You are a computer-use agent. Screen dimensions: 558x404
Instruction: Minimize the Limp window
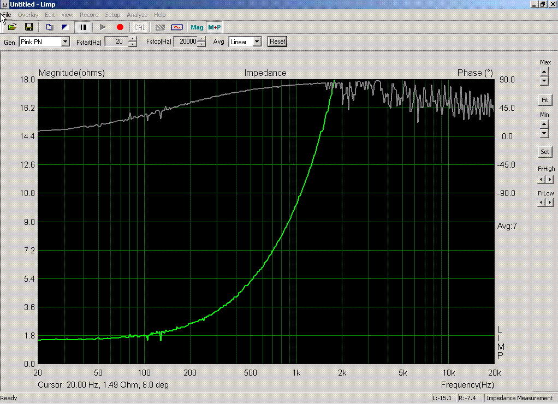pos(534,4)
